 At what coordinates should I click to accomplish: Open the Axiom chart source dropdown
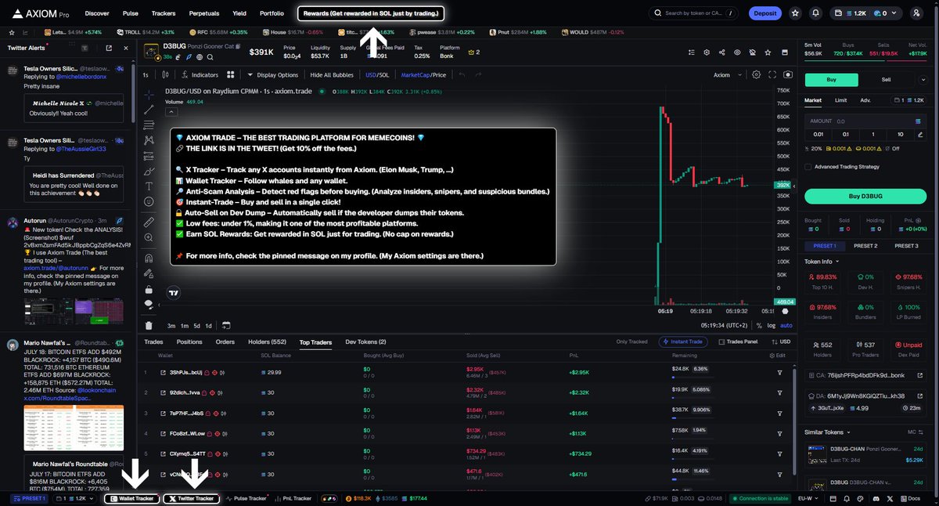pos(726,75)
